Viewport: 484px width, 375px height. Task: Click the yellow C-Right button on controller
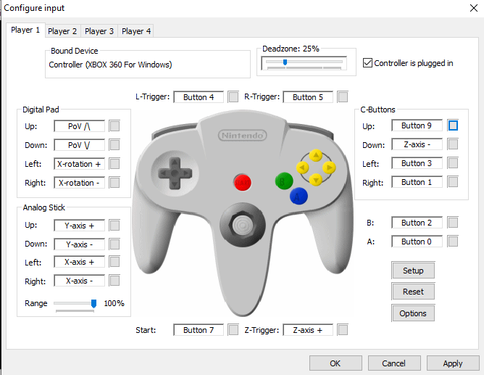coord(329,168)
